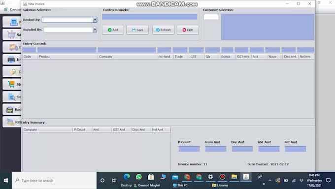Click the GST Amt total field
The image size is (335, 189).
(269, 149)
